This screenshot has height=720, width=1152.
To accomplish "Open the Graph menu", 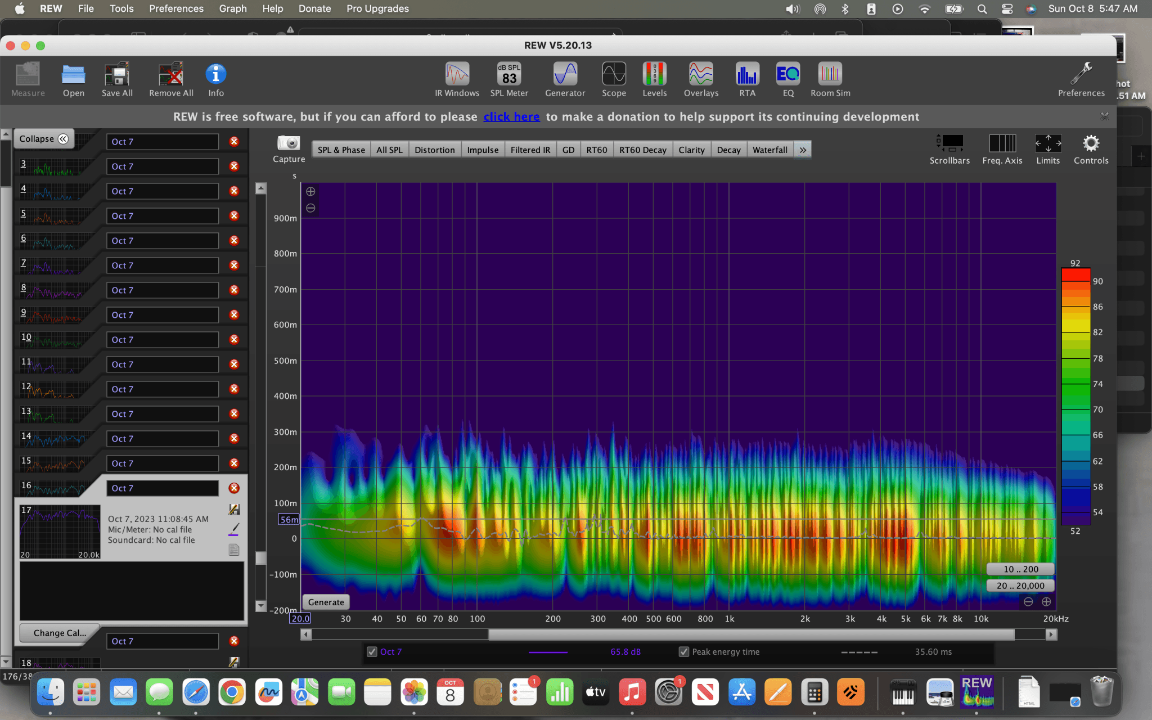I will click(233, 8).
